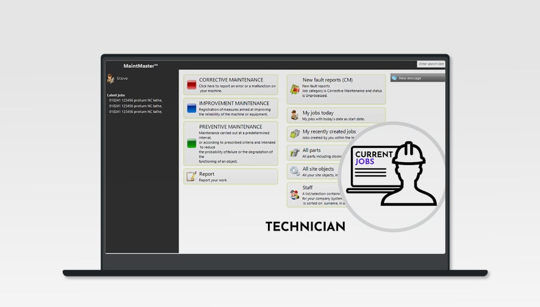Image resolution: width=540 pixels, height=307 pixels.
Task: Click the MaintMaster title logo
Action: pyautogui.click(x=141, y=66)
